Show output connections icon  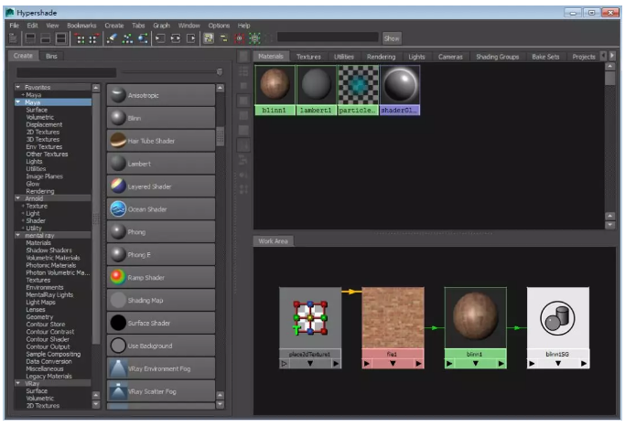191,38
